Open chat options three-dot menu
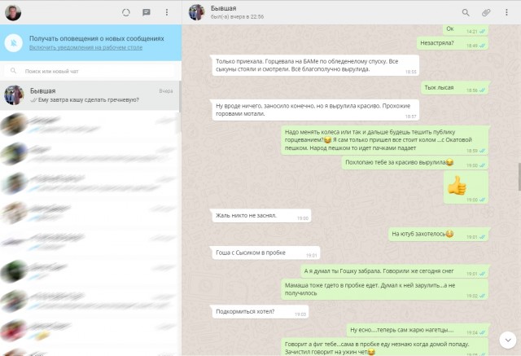This screenshot has height=356, width=521. pyautogui.click(x=506, y=12)
